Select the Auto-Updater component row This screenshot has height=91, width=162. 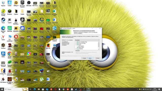coord(81,46)
